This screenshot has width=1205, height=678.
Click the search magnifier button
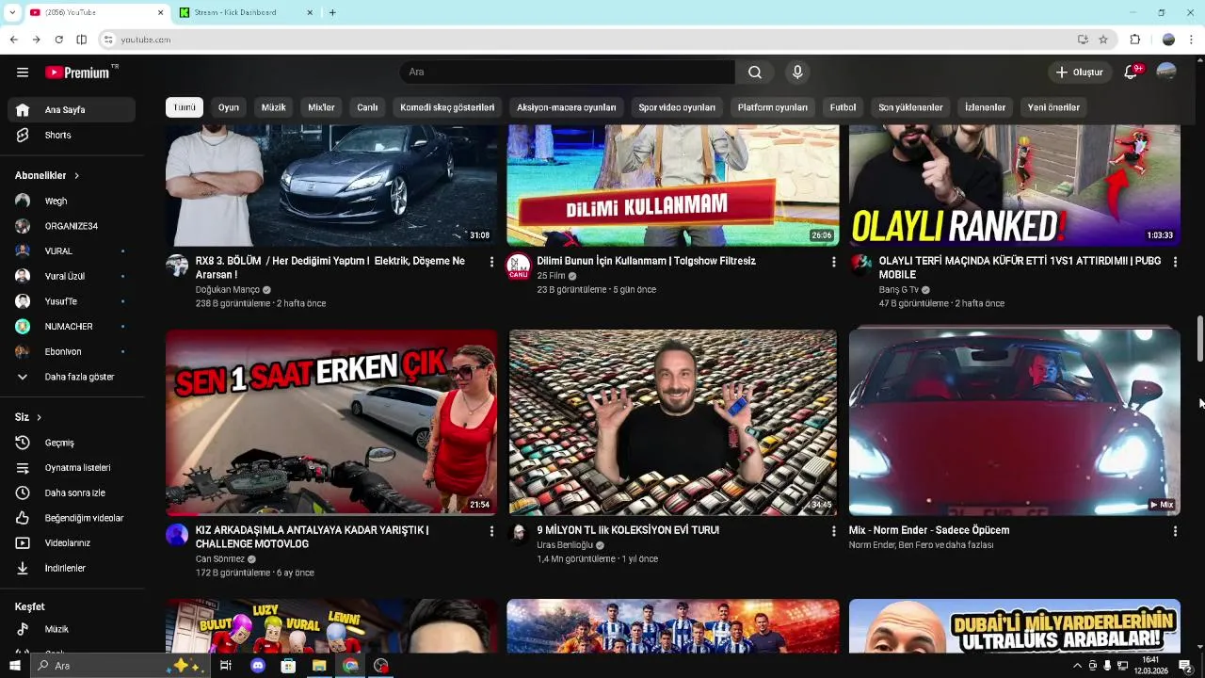[755, 73]
